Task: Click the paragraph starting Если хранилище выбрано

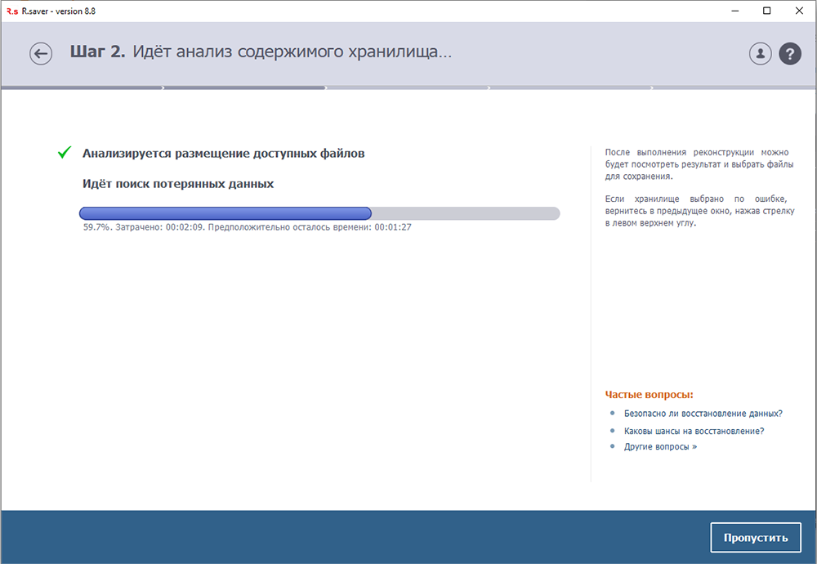Action: (x=699, y=211)
